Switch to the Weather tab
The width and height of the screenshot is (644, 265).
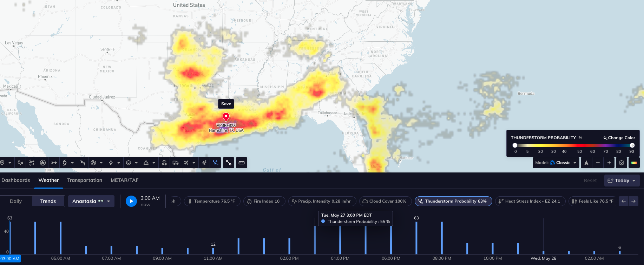click(x=49, y=180)
